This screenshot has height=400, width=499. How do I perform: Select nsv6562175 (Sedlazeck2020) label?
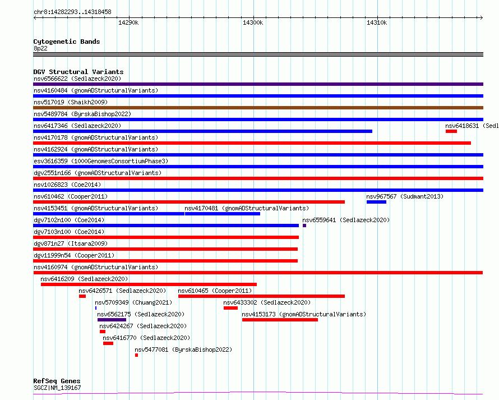(141, 314)
